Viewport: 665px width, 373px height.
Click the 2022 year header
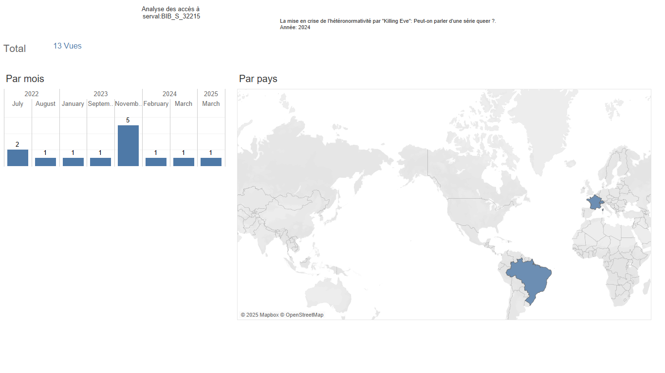click(32, 94)
